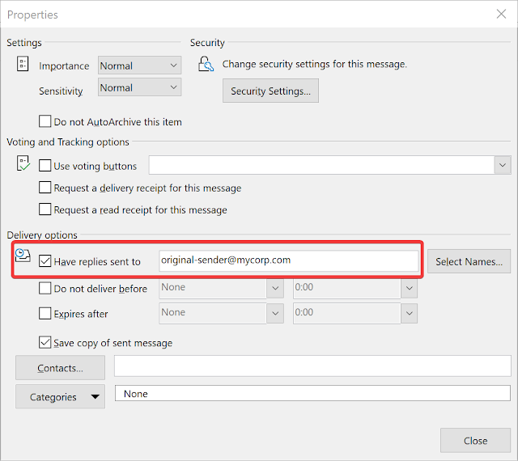Request a delivery receipt for this message
The height and width of the screenshot is (461, 518).
click(x=45, y=188)
